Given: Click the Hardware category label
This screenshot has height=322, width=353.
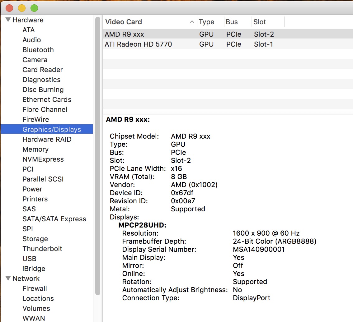Looking at the screenshot, I should pos(28,20).
